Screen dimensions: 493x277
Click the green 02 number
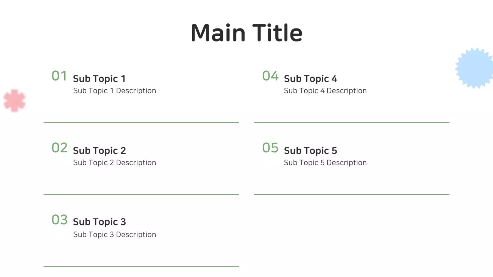[59, 148]
